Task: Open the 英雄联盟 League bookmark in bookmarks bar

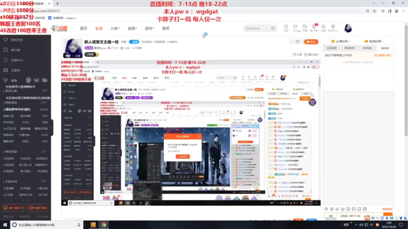Action: [62, 18]
